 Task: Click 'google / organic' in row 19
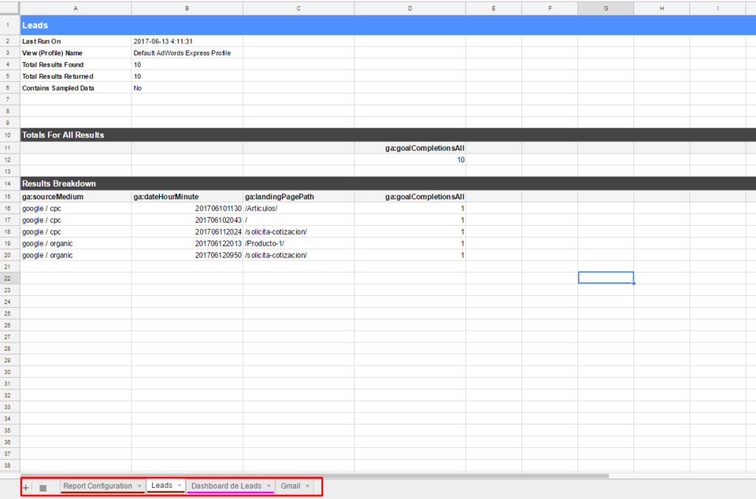click(76, 244)
